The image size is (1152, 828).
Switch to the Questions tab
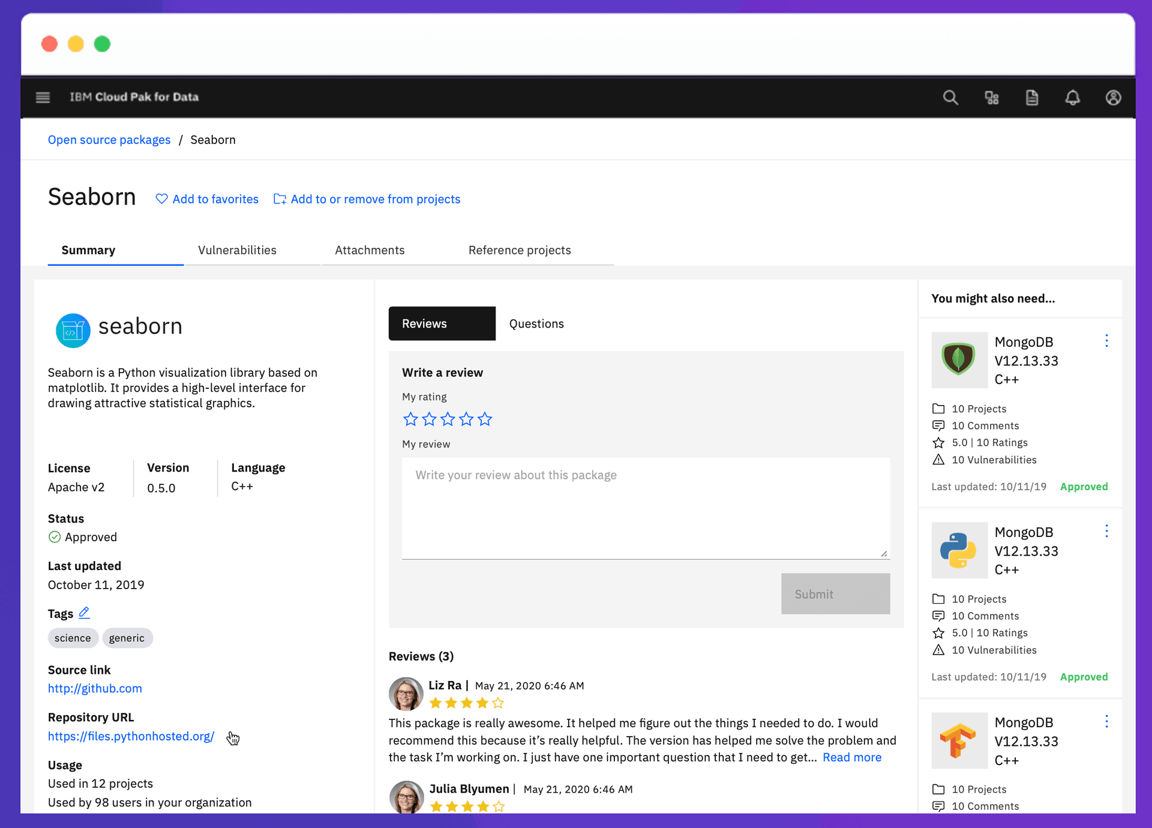point(536,323)
